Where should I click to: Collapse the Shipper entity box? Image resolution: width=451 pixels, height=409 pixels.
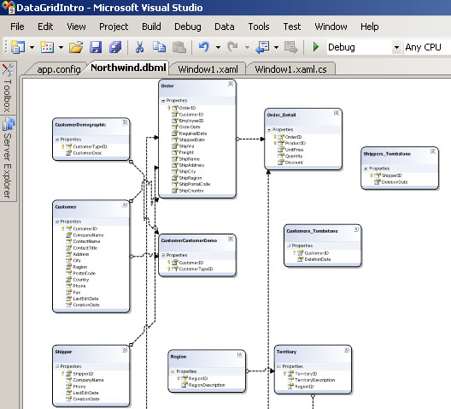(x=125, y=350)
